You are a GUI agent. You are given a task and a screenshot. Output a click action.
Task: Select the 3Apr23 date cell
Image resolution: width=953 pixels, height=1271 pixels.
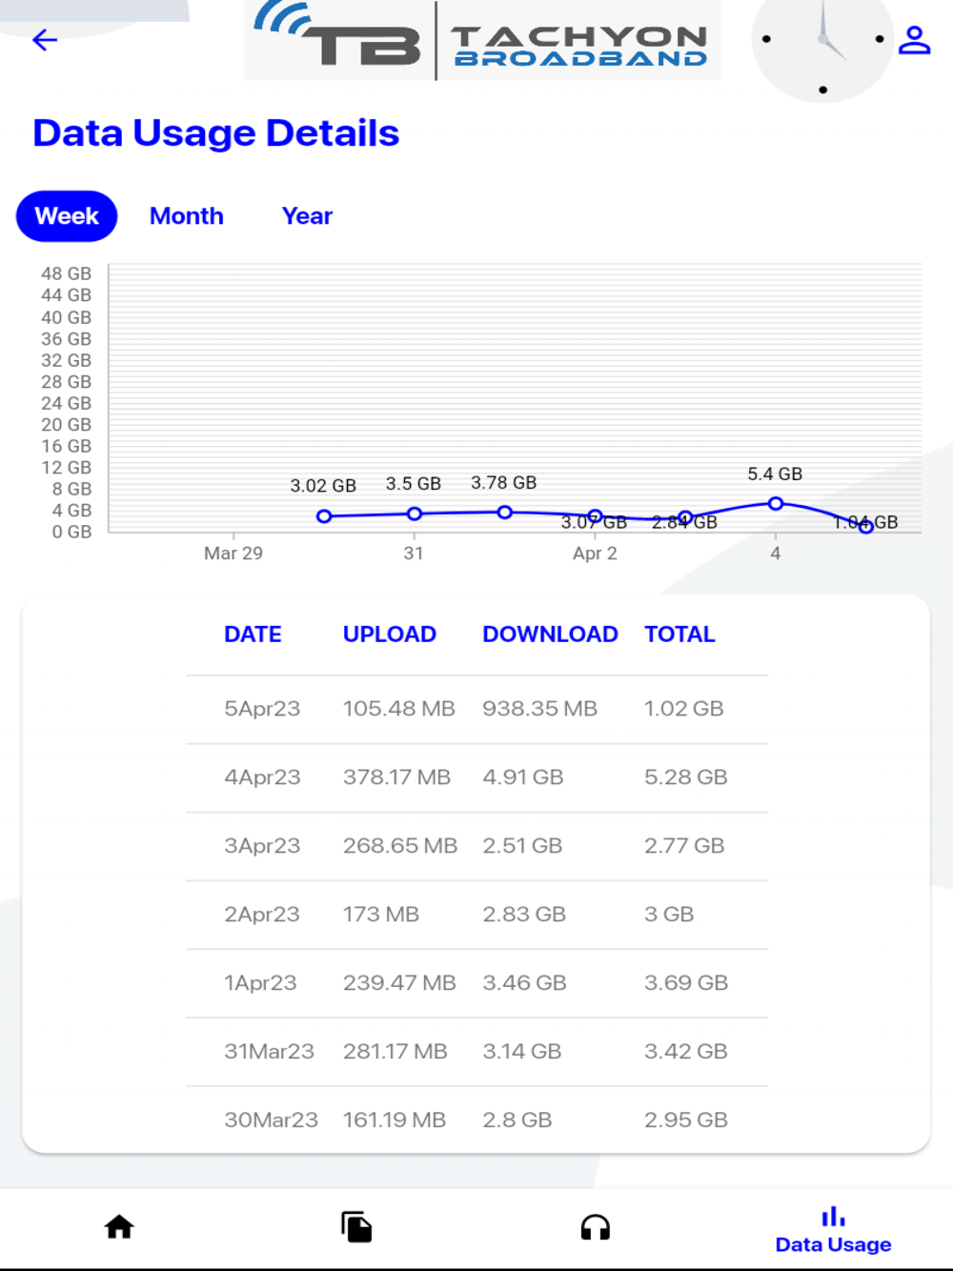(262, 846)
